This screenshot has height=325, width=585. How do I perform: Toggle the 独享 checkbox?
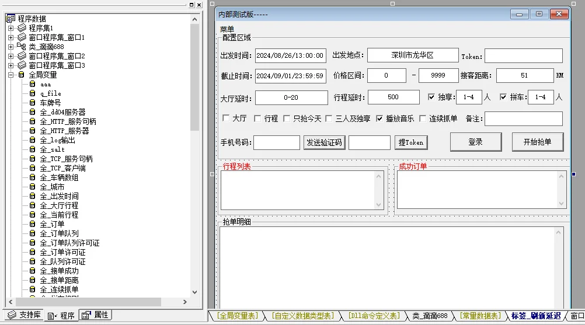(431, 97)
